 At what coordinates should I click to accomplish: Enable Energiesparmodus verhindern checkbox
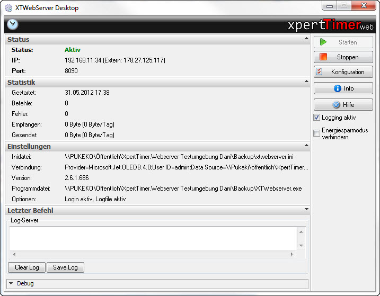[316, 133]
